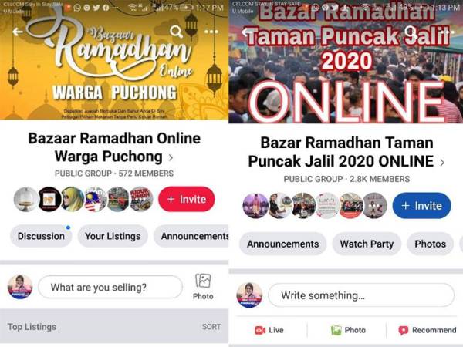The height and width of the screenshot is (347, 463).
Task: Open the Your Listings tab
Action: pos(113,236)
